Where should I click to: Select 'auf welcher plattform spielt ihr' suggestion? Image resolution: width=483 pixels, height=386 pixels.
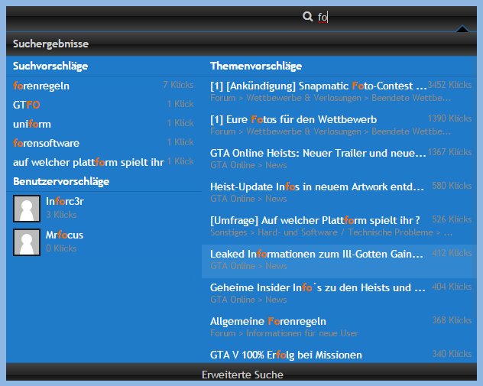88,162
